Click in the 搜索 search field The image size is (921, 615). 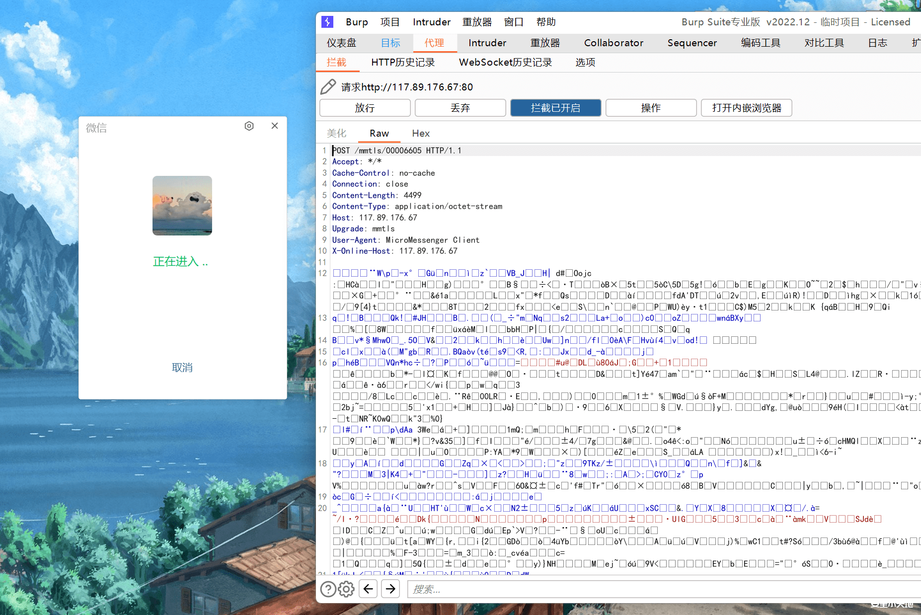click(664, 589)
